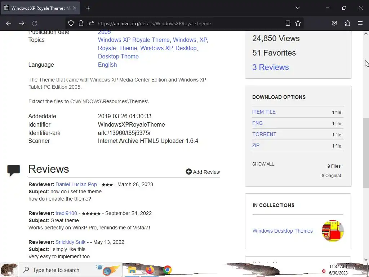Download the ITEM TILE file
369x277 pixels.
(263, 112)
